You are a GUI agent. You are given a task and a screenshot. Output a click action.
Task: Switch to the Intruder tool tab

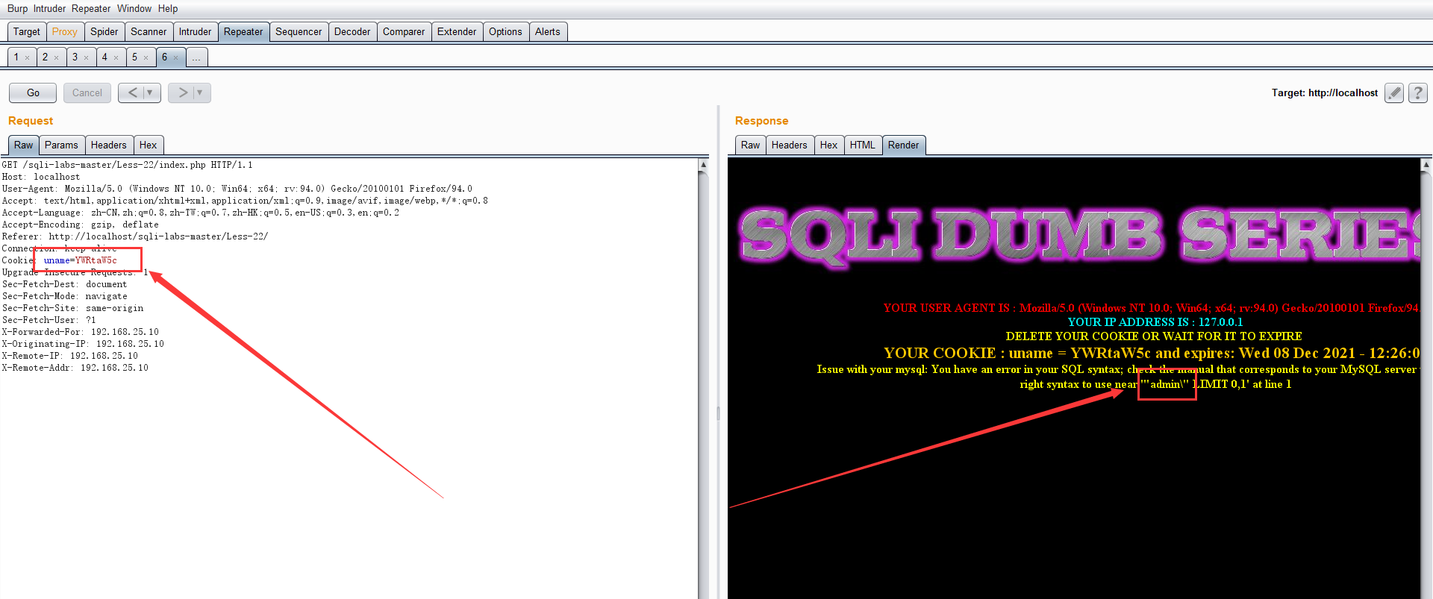pyautogui.click(x=196, y=31)
